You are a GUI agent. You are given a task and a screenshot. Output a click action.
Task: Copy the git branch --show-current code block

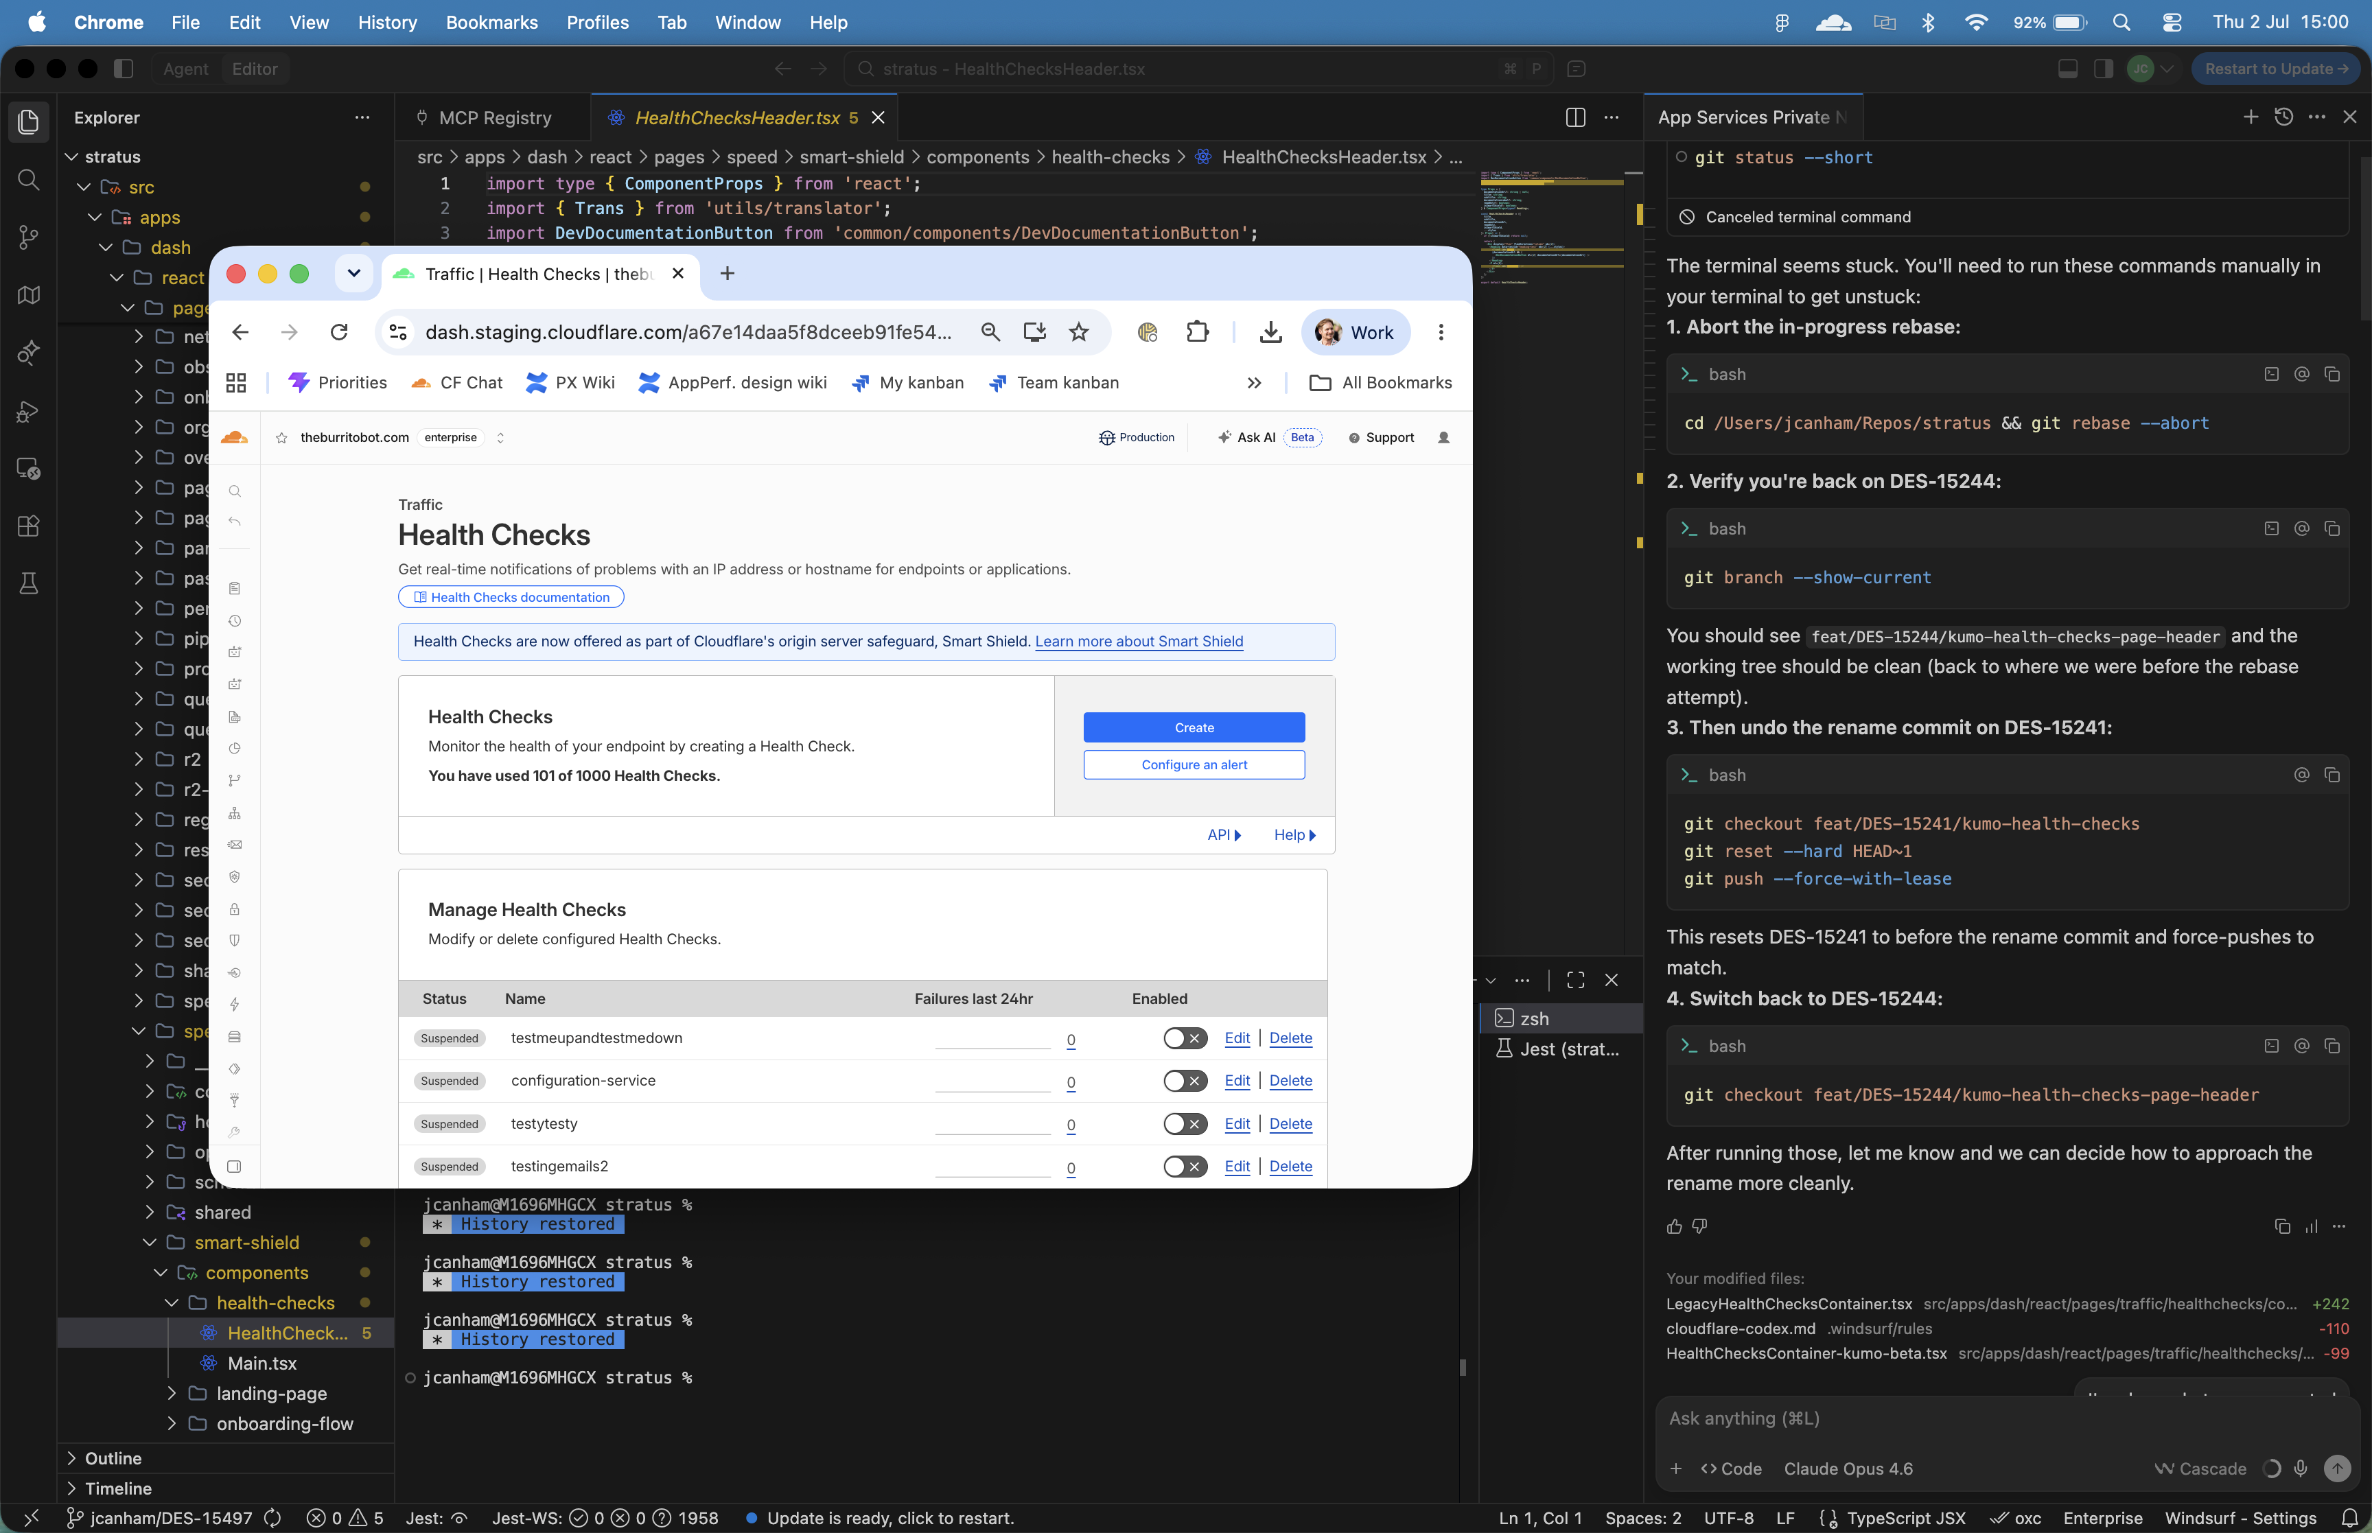(x=2332, y=528)
